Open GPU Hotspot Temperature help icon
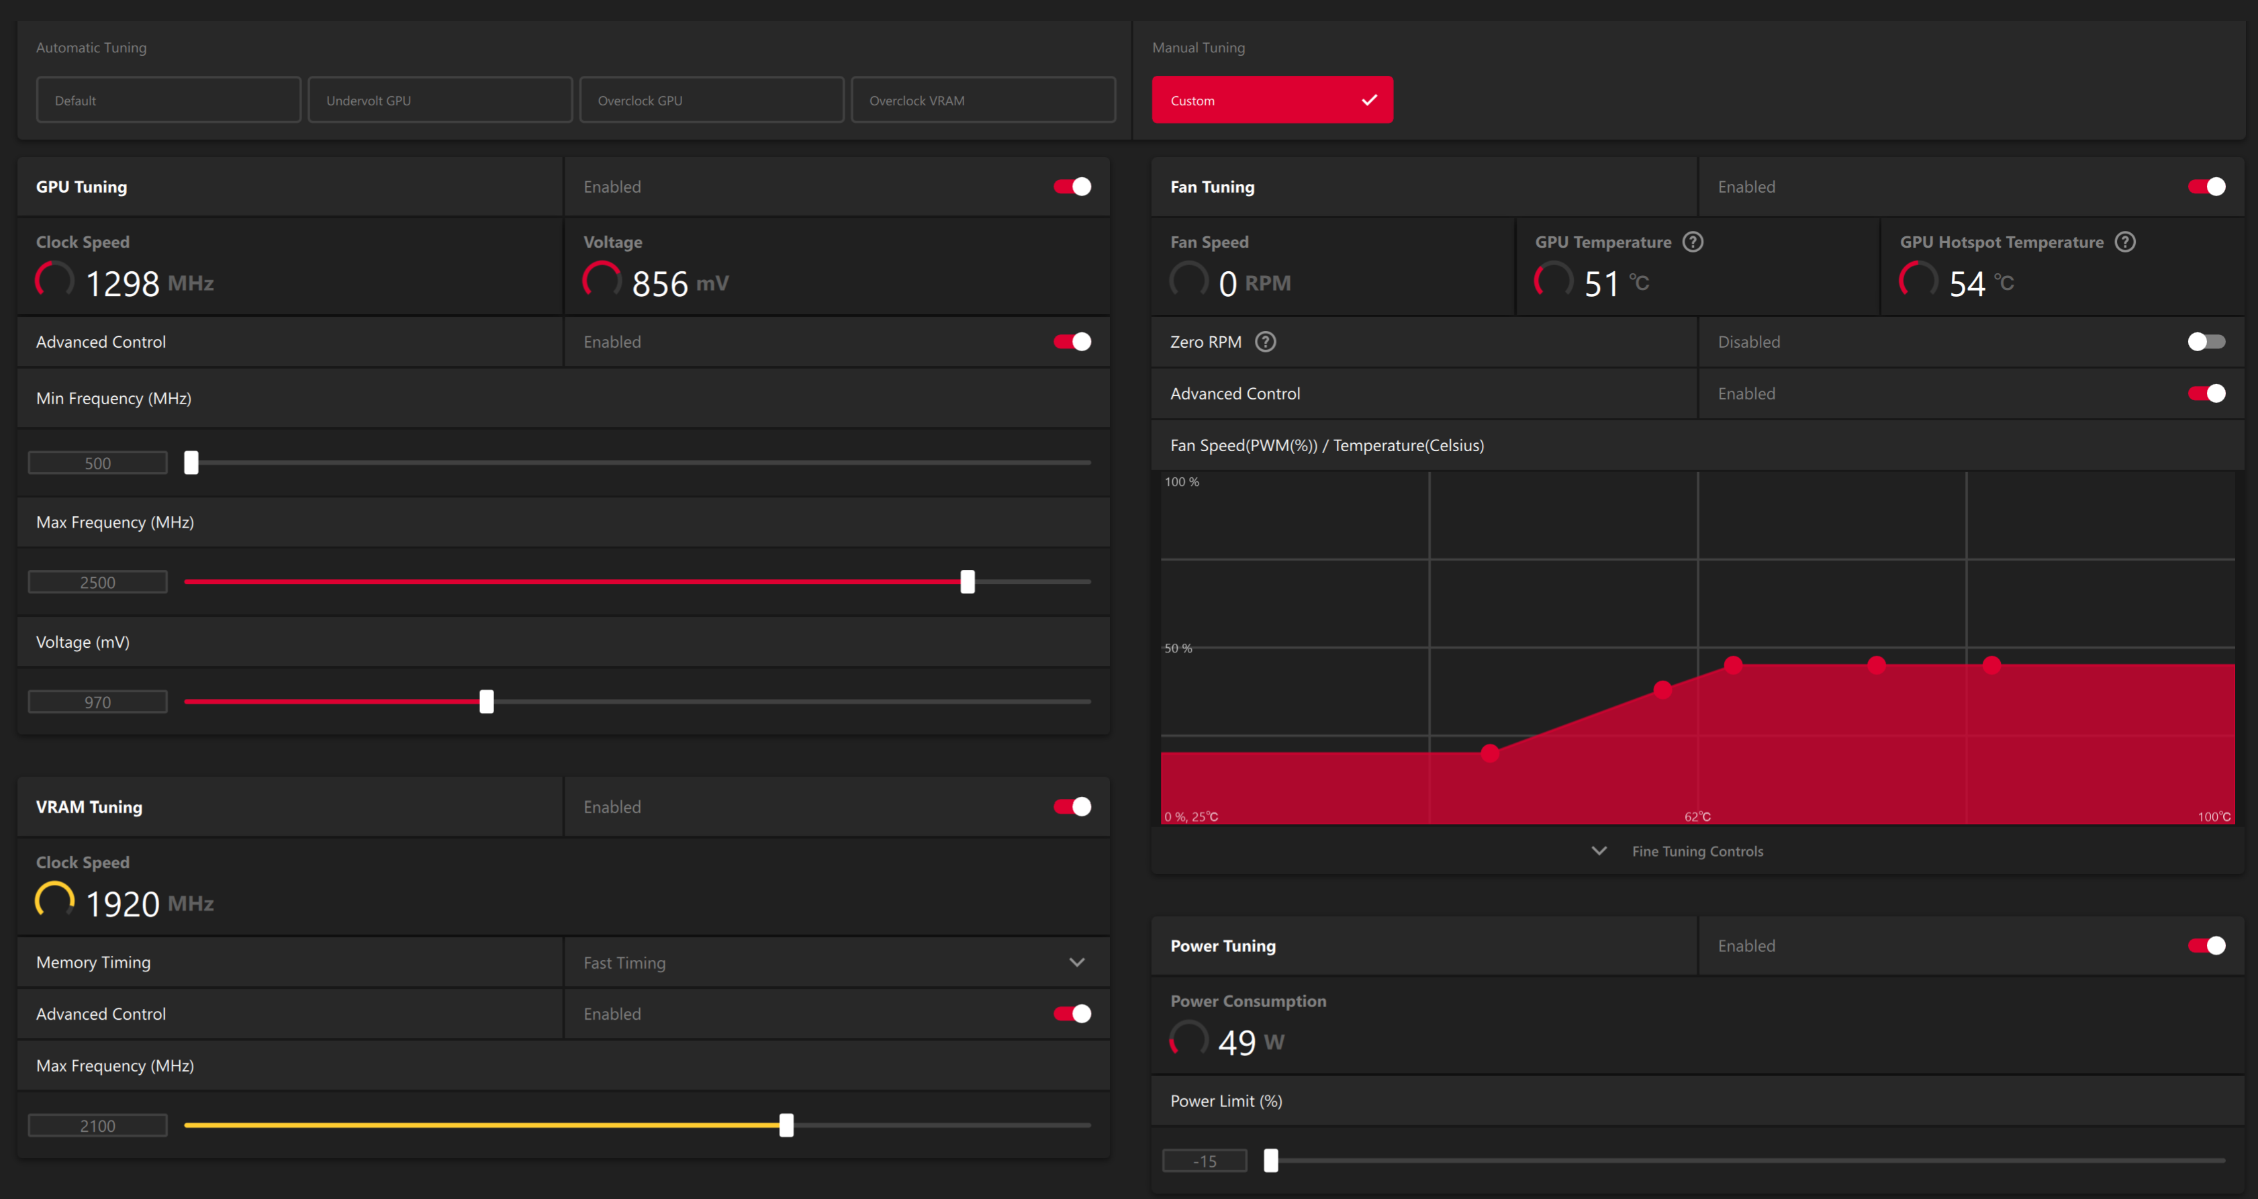Screen dimensions: 2258x1199 tap(2125, 242)
